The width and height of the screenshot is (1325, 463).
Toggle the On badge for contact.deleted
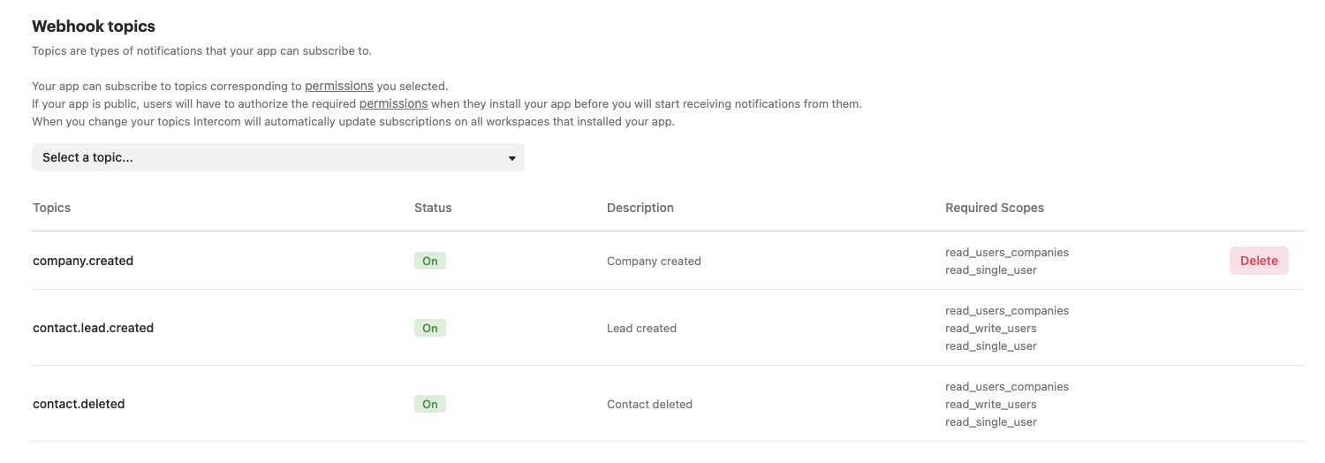pyautogui.click(x=430, y=404)
